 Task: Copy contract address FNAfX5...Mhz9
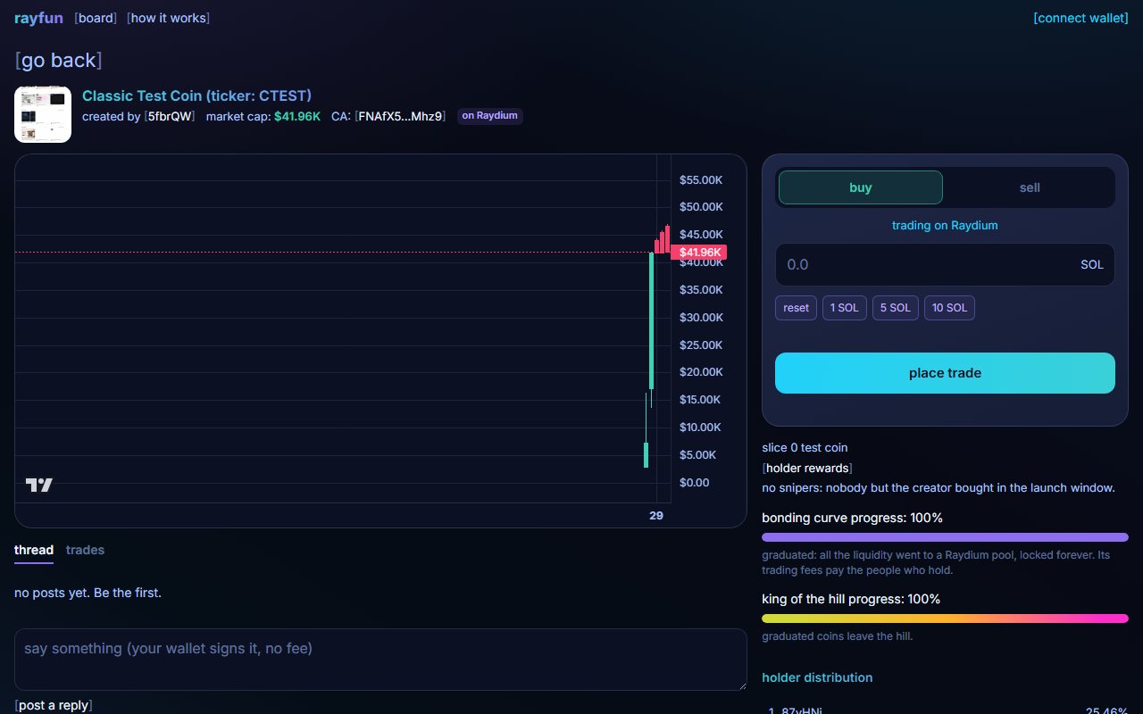401,116
